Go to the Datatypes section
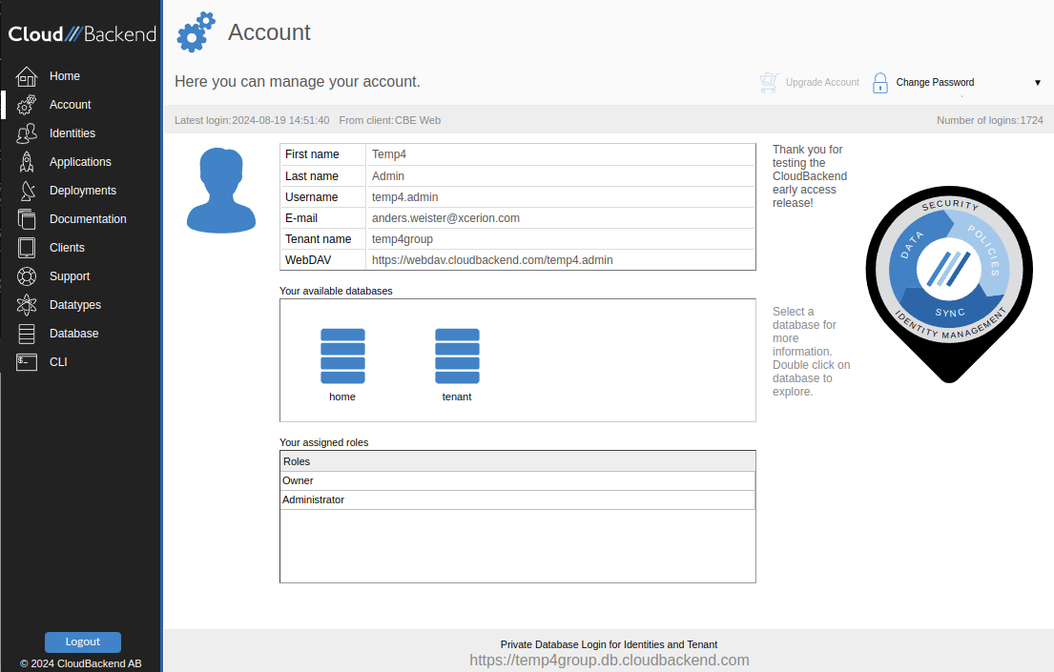1054x672 pixels. (x=74, y=305)
